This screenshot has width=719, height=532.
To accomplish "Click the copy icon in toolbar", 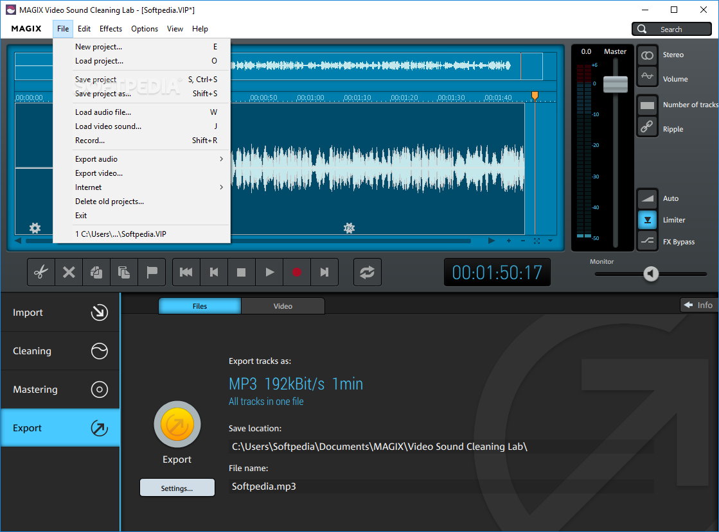I will (x=96, y=272).
